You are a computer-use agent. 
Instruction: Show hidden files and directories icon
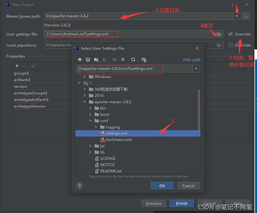coord(144,59)
